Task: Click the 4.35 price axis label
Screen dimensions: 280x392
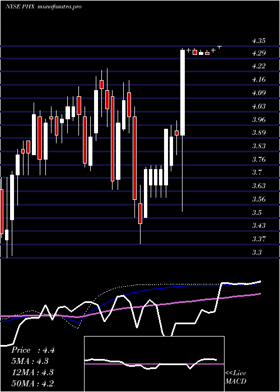Action: click(259, 41)
